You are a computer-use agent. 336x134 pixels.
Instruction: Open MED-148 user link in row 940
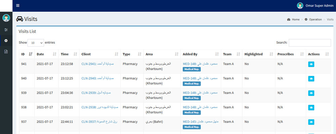[x=200, y=78]
